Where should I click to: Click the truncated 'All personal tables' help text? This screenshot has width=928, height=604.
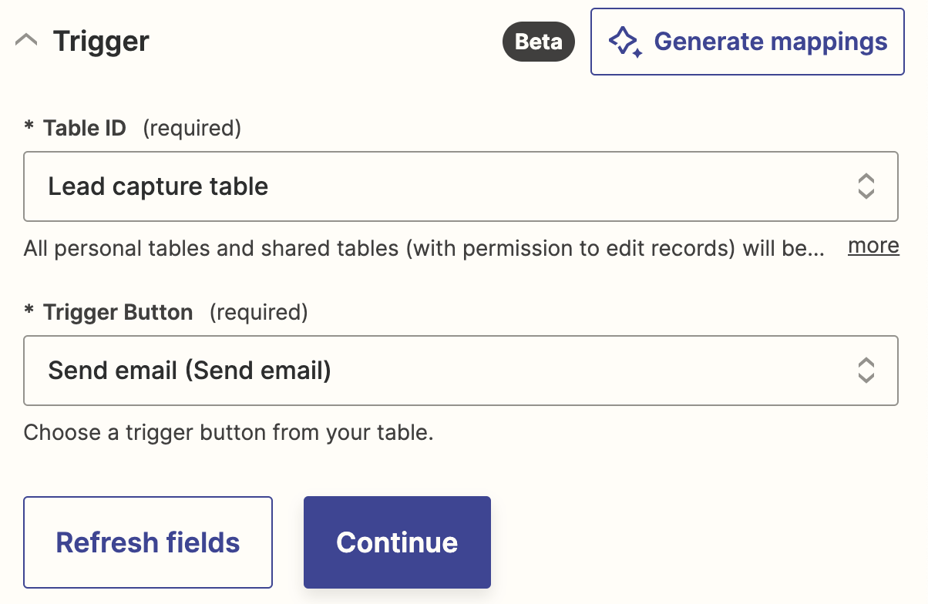[x=424, y=248]
